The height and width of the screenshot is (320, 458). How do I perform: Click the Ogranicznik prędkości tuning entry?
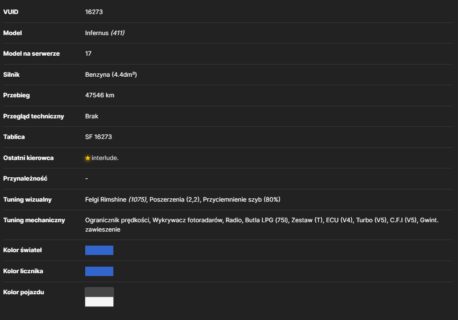(117, 220)
